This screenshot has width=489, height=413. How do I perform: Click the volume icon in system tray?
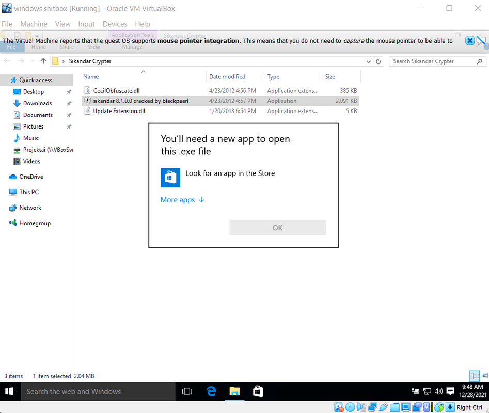coord(438,391)
